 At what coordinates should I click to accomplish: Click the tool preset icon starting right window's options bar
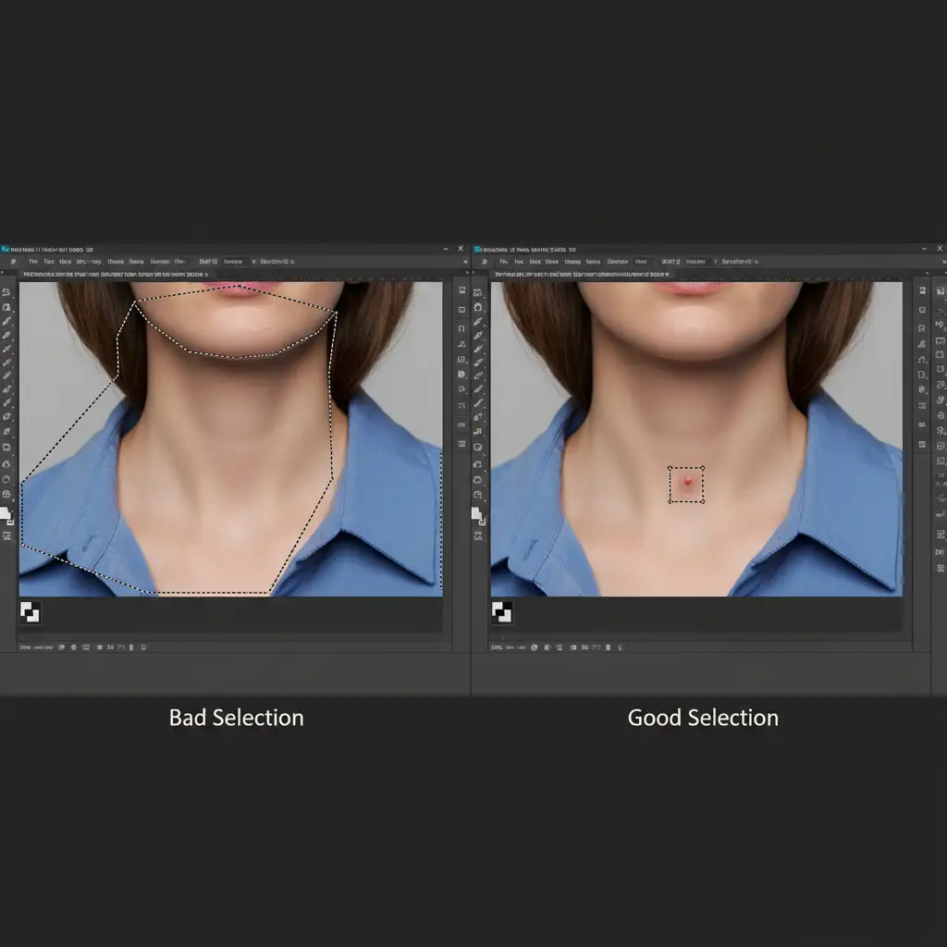[x=485, y=262]
